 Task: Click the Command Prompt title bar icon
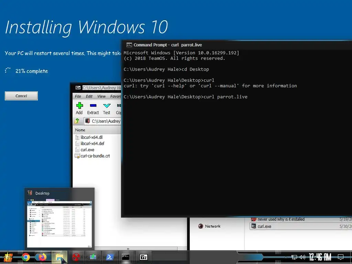[x=129, y=45]
